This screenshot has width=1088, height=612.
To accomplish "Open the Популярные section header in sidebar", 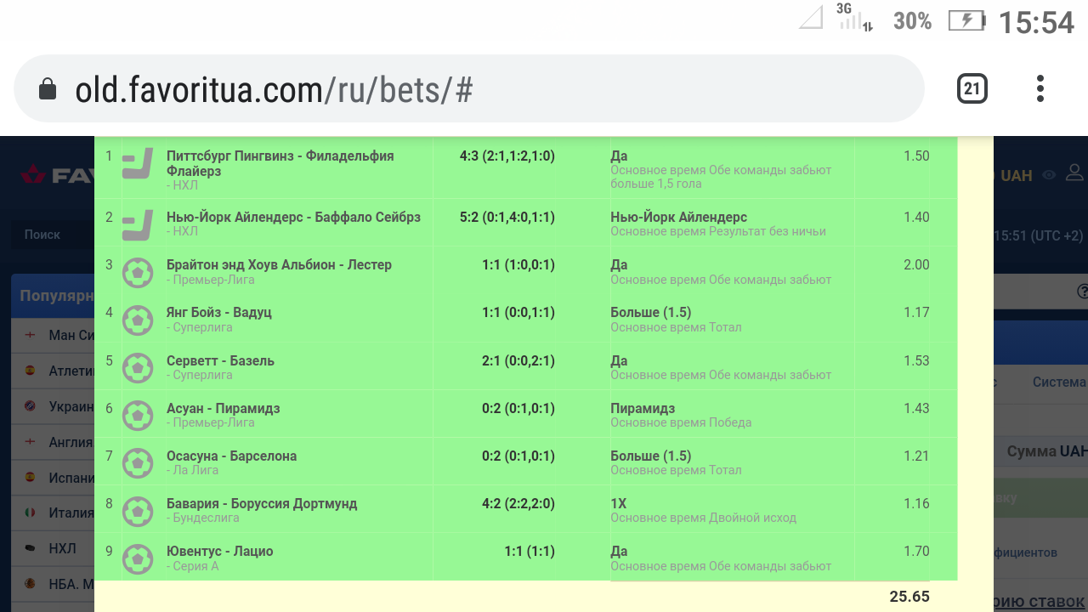I will coord(53,296).
